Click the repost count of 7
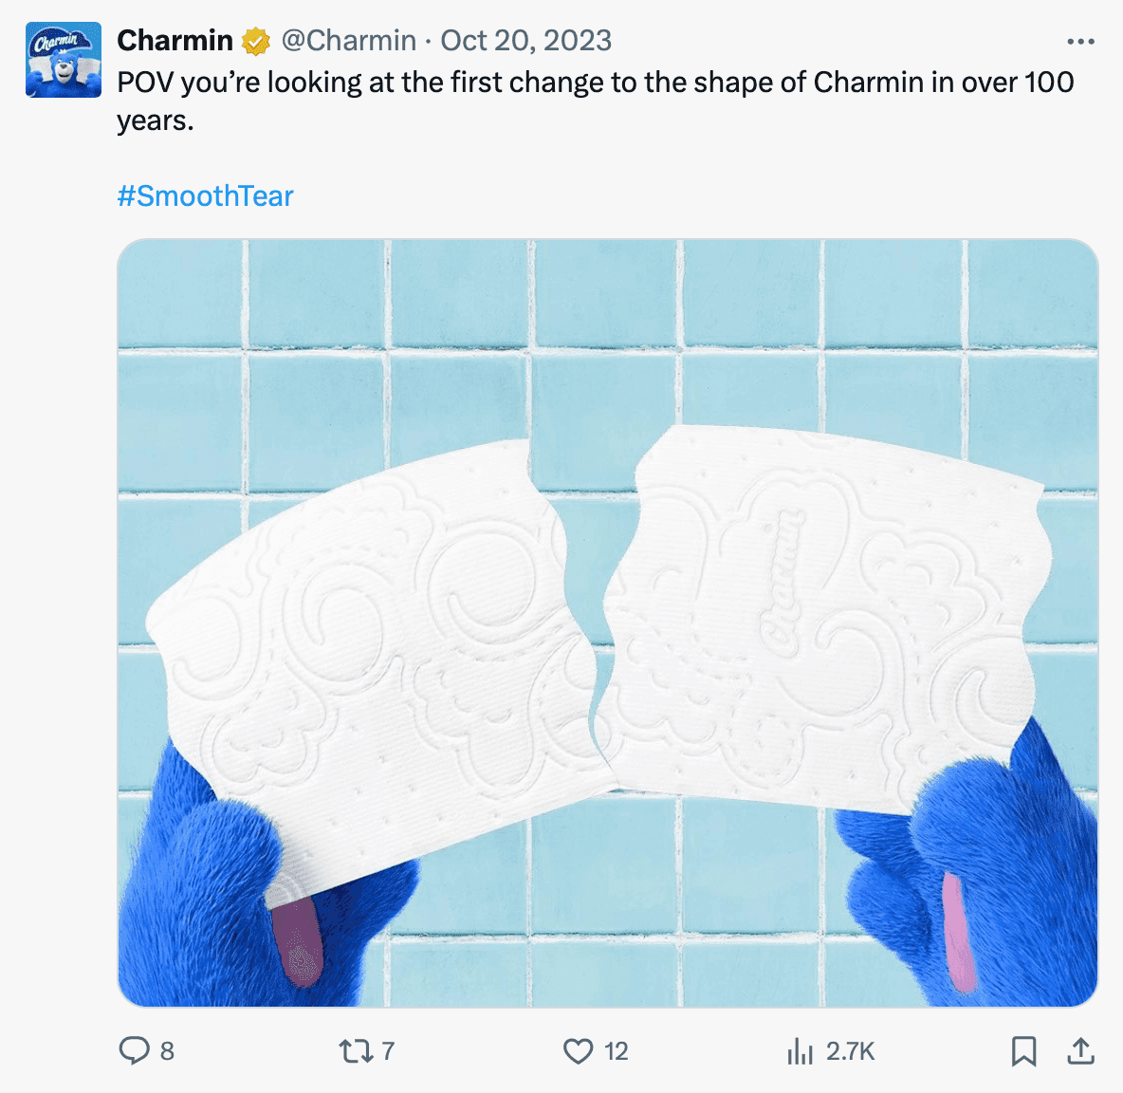Screen dimensions: 1123x1093 tap(387, 1051)
